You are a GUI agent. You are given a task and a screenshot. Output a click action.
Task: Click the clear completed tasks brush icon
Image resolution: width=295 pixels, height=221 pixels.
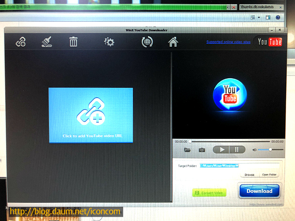coord(47,42)
